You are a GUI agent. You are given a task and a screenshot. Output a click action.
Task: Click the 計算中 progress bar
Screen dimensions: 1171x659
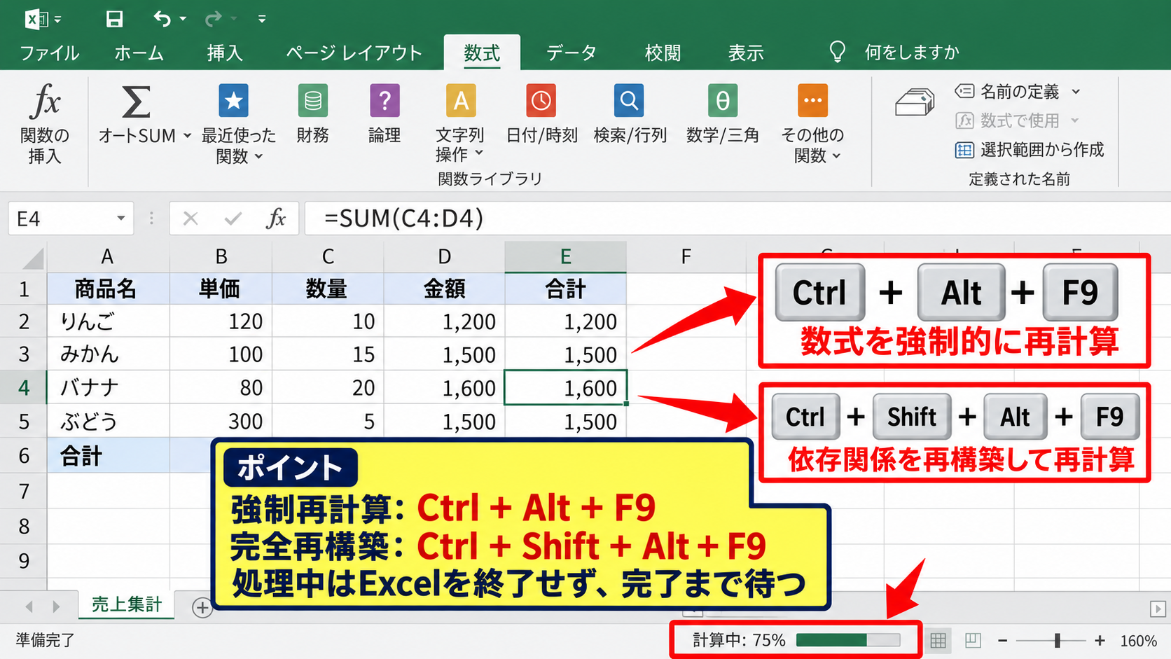(848, 640)
